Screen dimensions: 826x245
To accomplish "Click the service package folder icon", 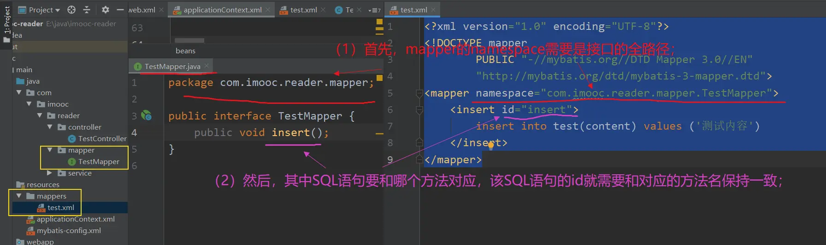I will (x=62, y=173).
